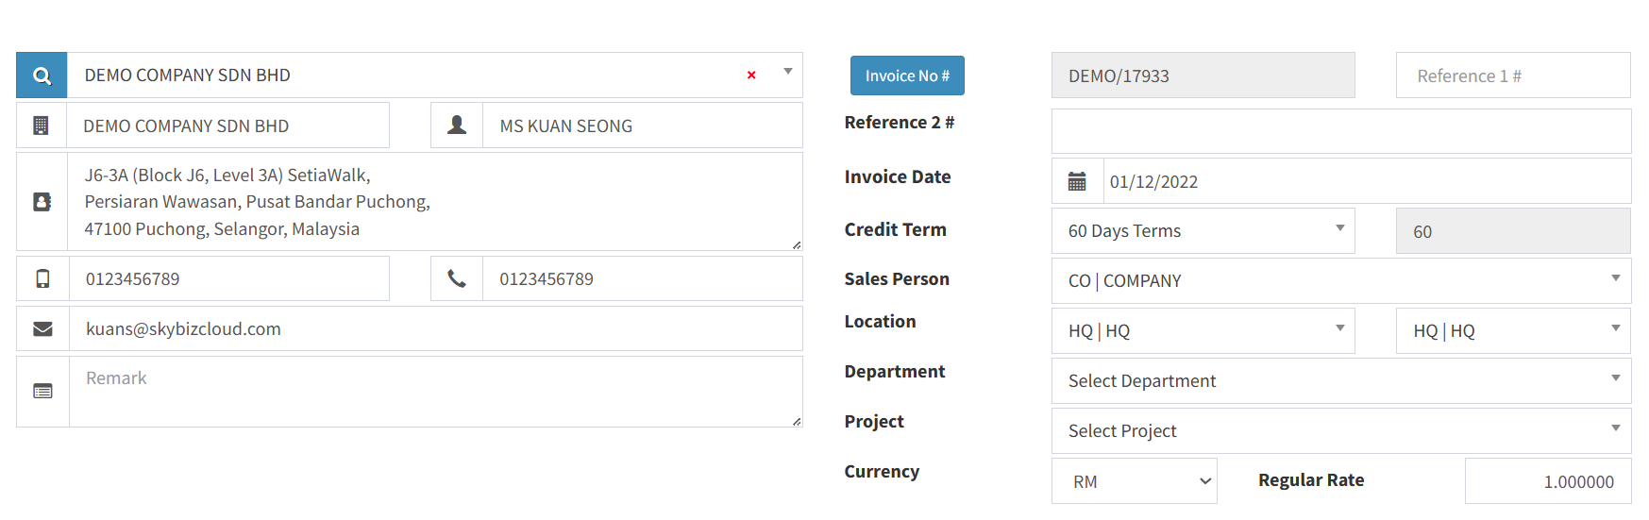
Task: Open the Sales Person CO | COMPANY dropdown
Action: [x=1340, y=281]
